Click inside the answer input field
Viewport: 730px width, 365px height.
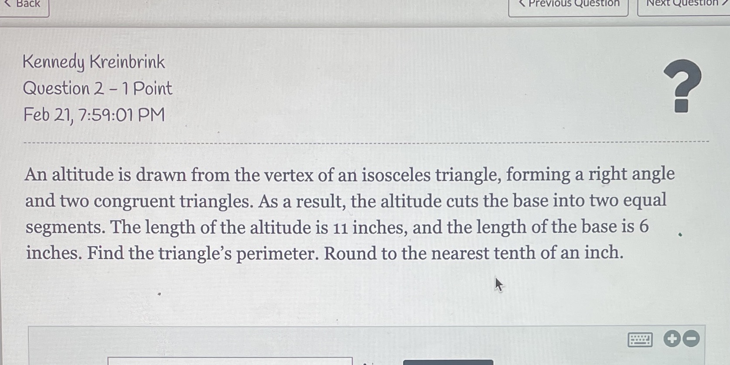231,361
